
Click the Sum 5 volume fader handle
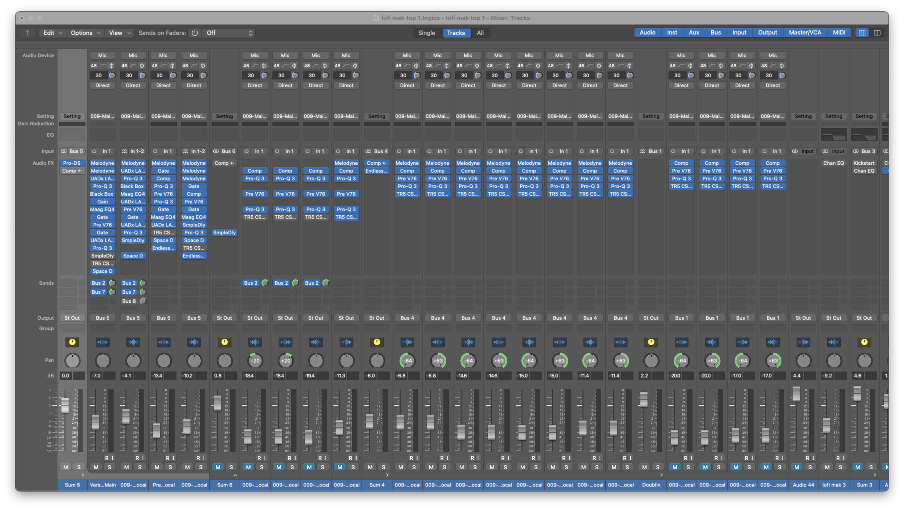click(x=65, y=405)
